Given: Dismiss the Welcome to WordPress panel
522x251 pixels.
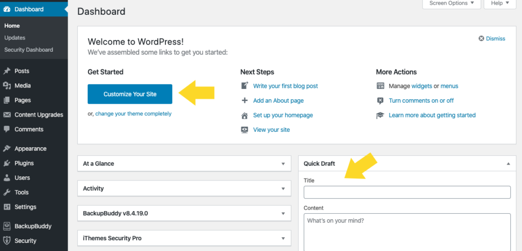Looking at the screenshot, I should [492, 38].
